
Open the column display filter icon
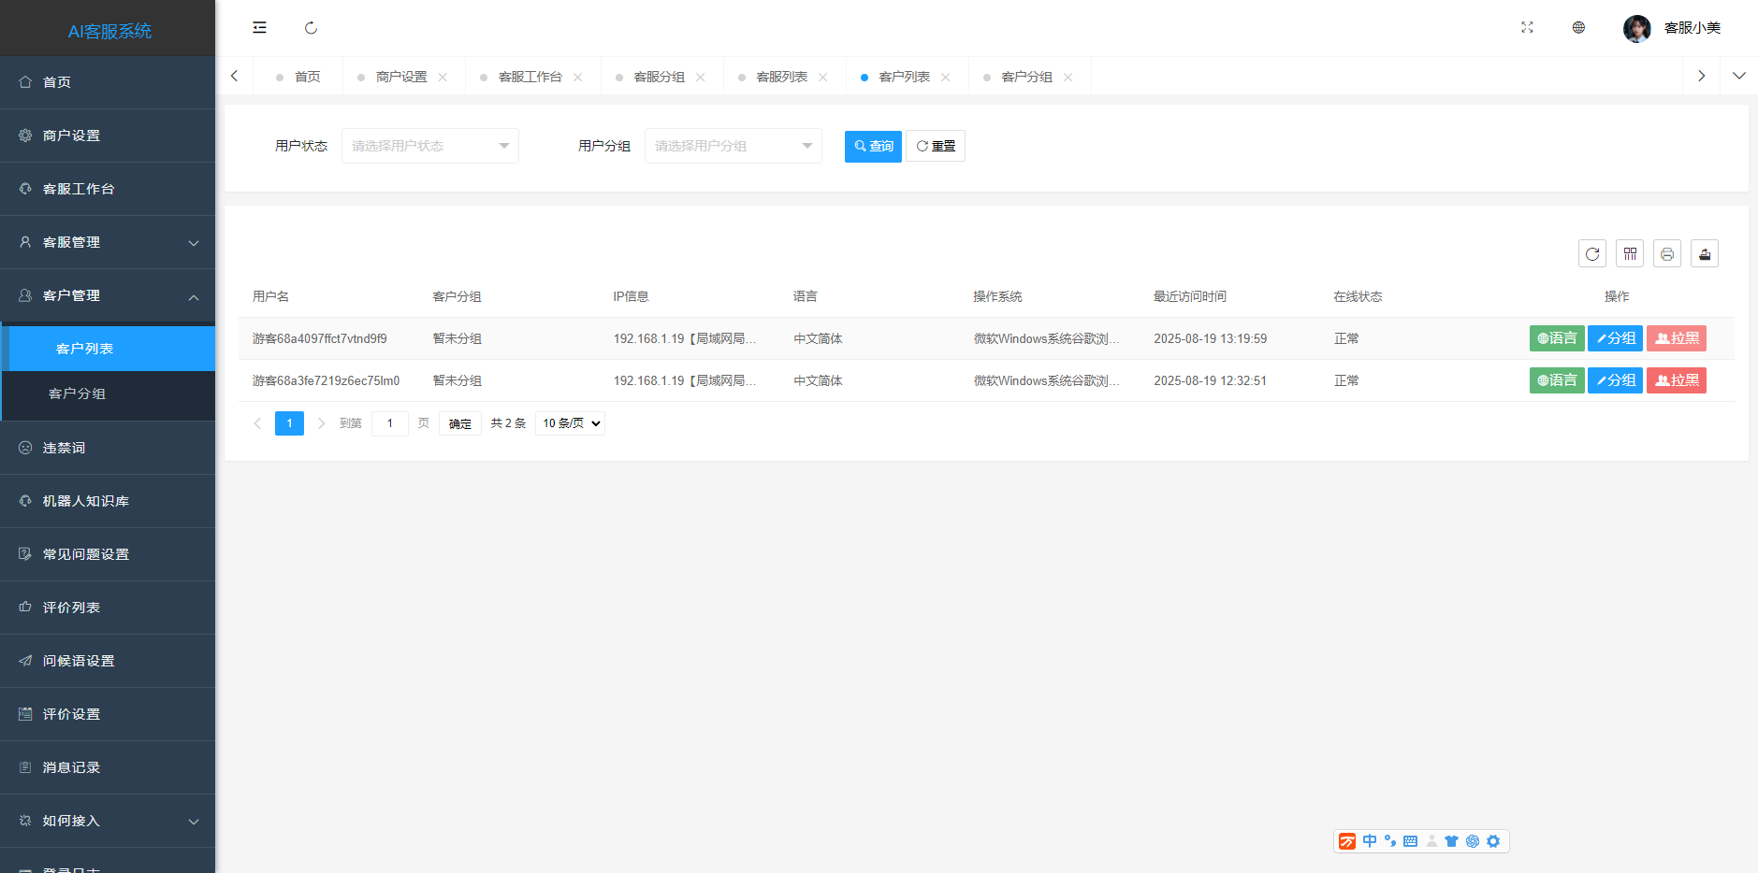pyautogui.click(x=1629, y=253)
